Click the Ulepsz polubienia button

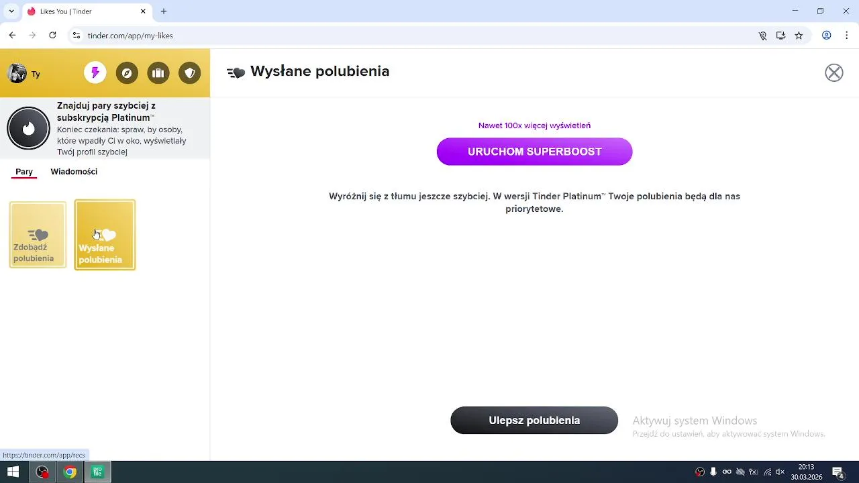534,421
